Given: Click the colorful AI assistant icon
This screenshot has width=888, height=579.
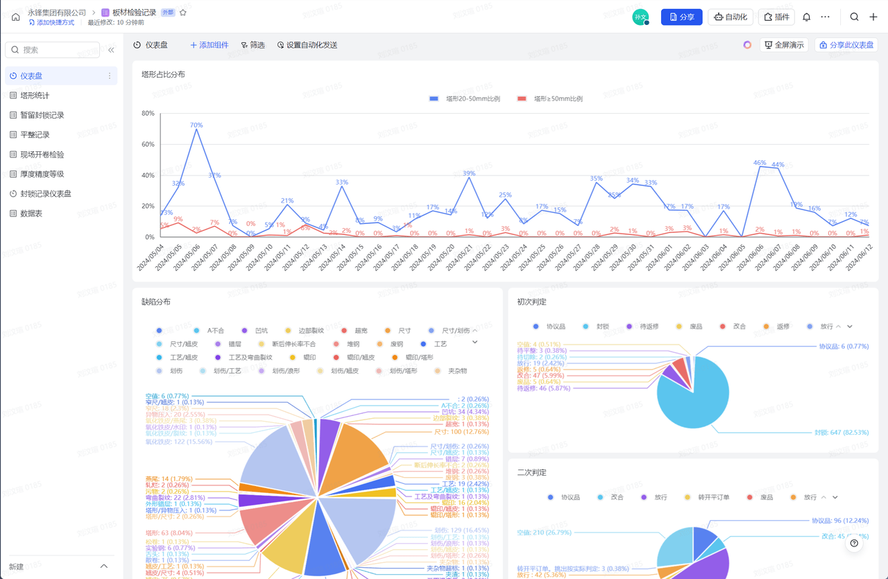Looking at the screenshot, I should [x=747, y=45].
